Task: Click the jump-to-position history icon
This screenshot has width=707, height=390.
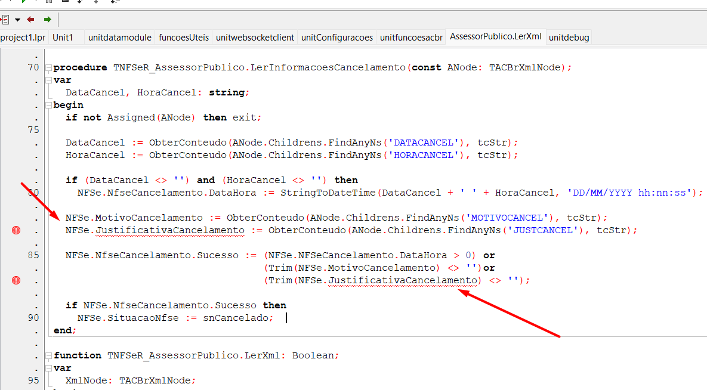Action: pos(5,20)
